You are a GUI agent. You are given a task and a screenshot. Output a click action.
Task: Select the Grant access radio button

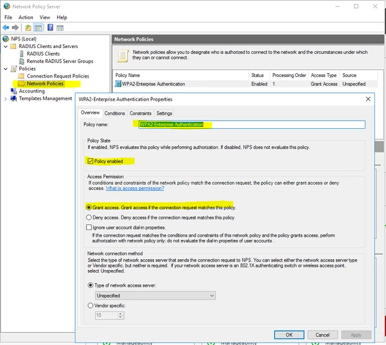tap(89, 207)
